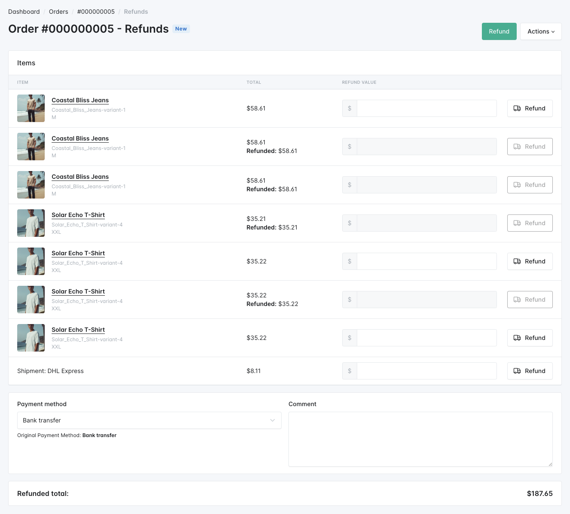The image size is (570, 514).
Task: Click thumbnail of the $35.21 Solar Echo T-Shirt
Action: [31, 223]
